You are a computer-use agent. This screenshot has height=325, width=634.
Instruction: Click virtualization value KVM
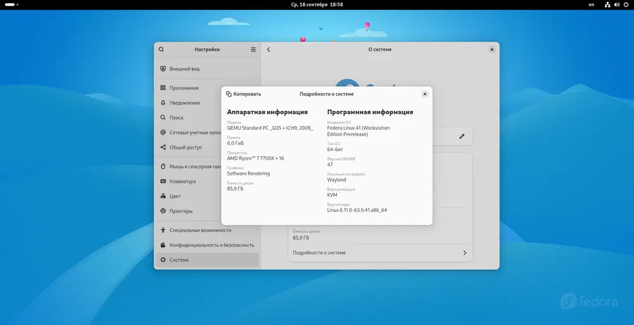(332, 195)
